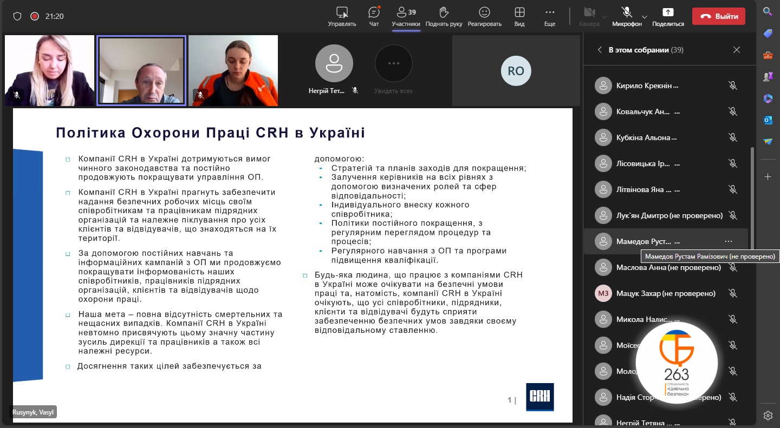Click the Поделиться share button
Viewport: 780px width, 428px height.
(x=668, y=16)
